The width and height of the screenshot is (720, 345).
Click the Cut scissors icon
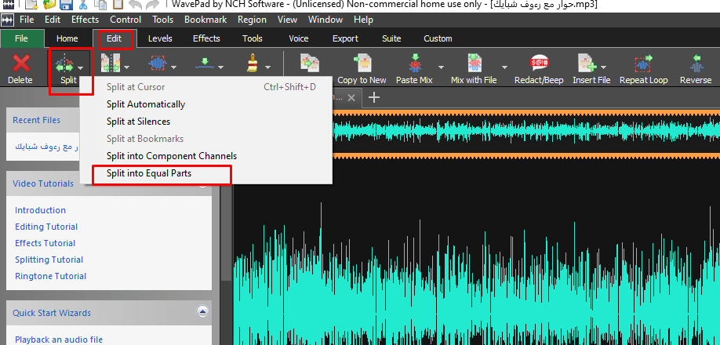82,5
